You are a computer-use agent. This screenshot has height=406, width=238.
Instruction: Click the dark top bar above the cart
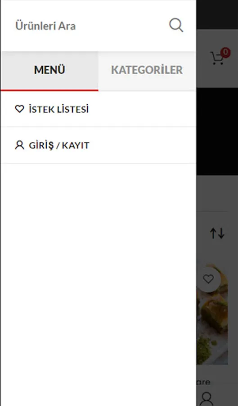217,14
